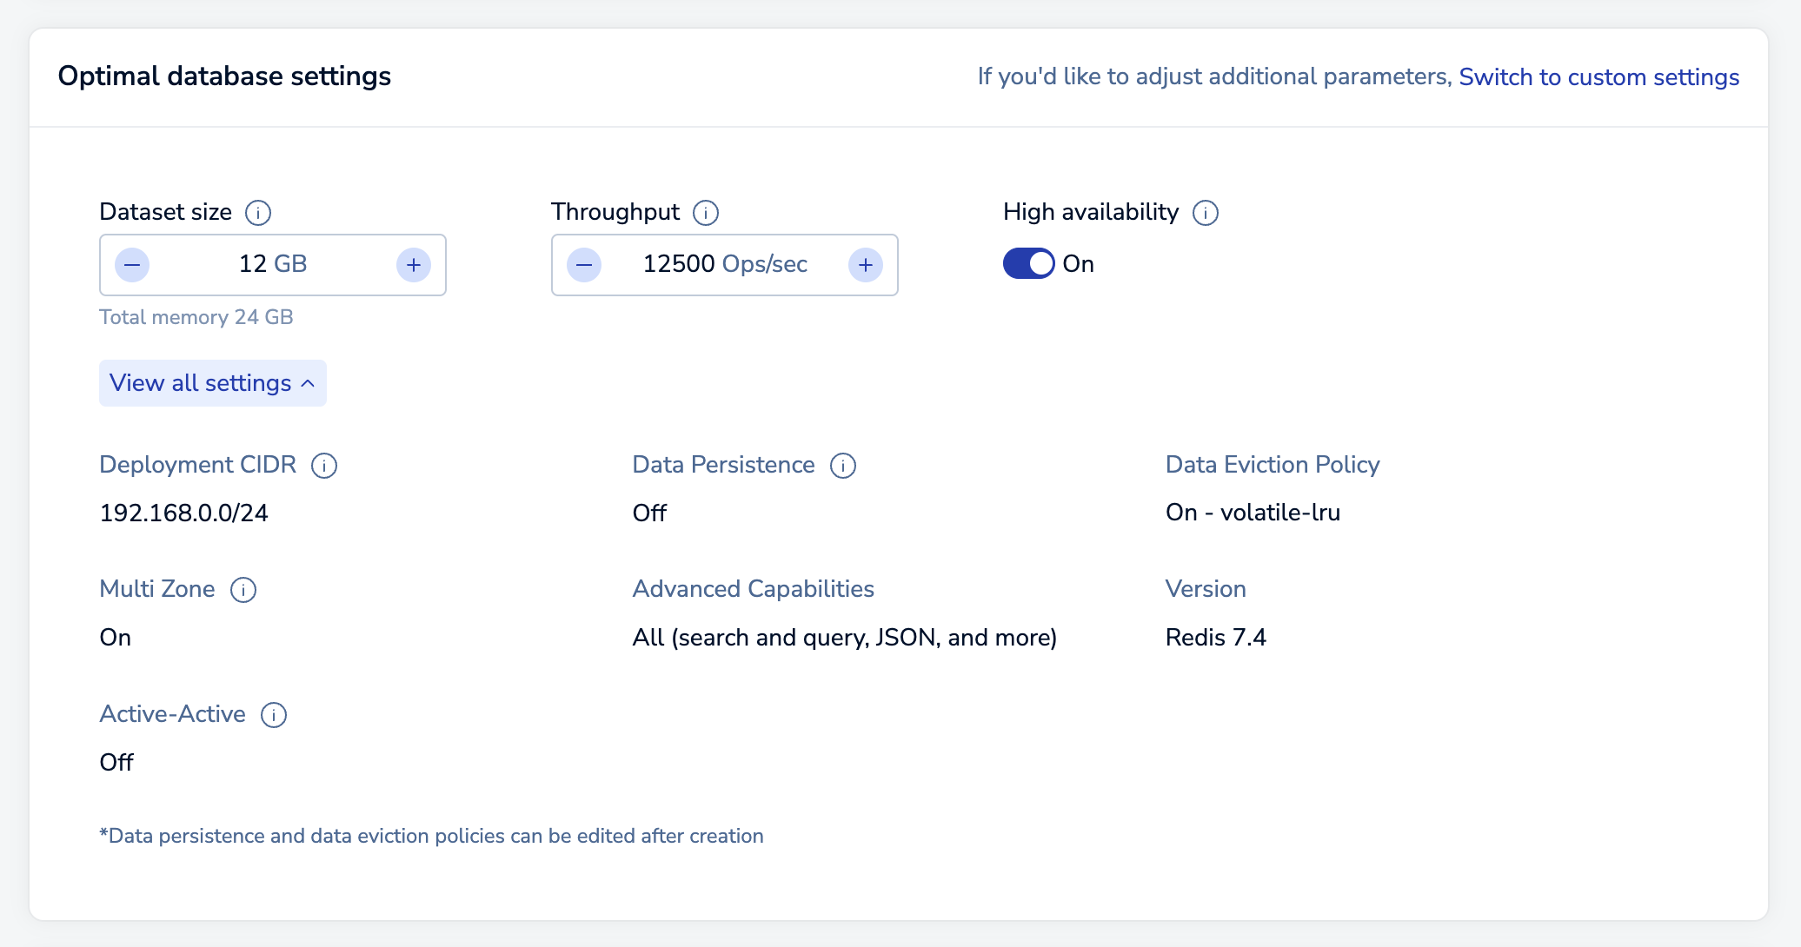Click Active-Active info icon
1801x947 pixels.
click(274, 715)
